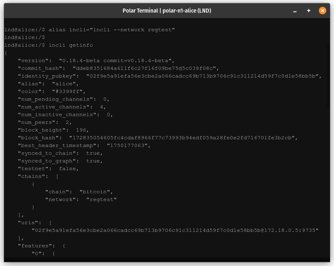Click the alias lncli command line
The image size is (334, 266).
pos(111,30)
